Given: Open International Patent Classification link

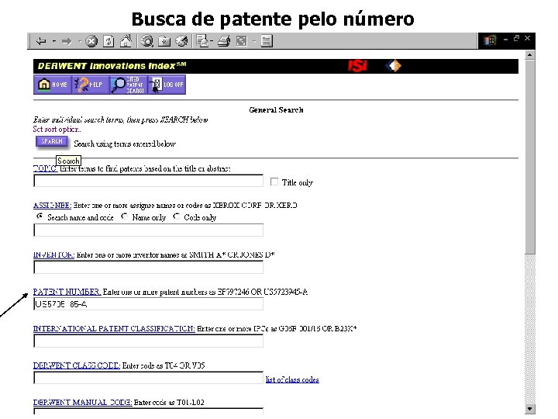Looking at the screenshot, I should pyautogui.click(x=114, y=328).
